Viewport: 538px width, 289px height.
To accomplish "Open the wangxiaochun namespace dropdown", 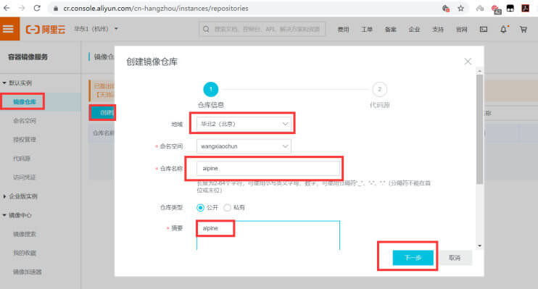I will [244, 146].
